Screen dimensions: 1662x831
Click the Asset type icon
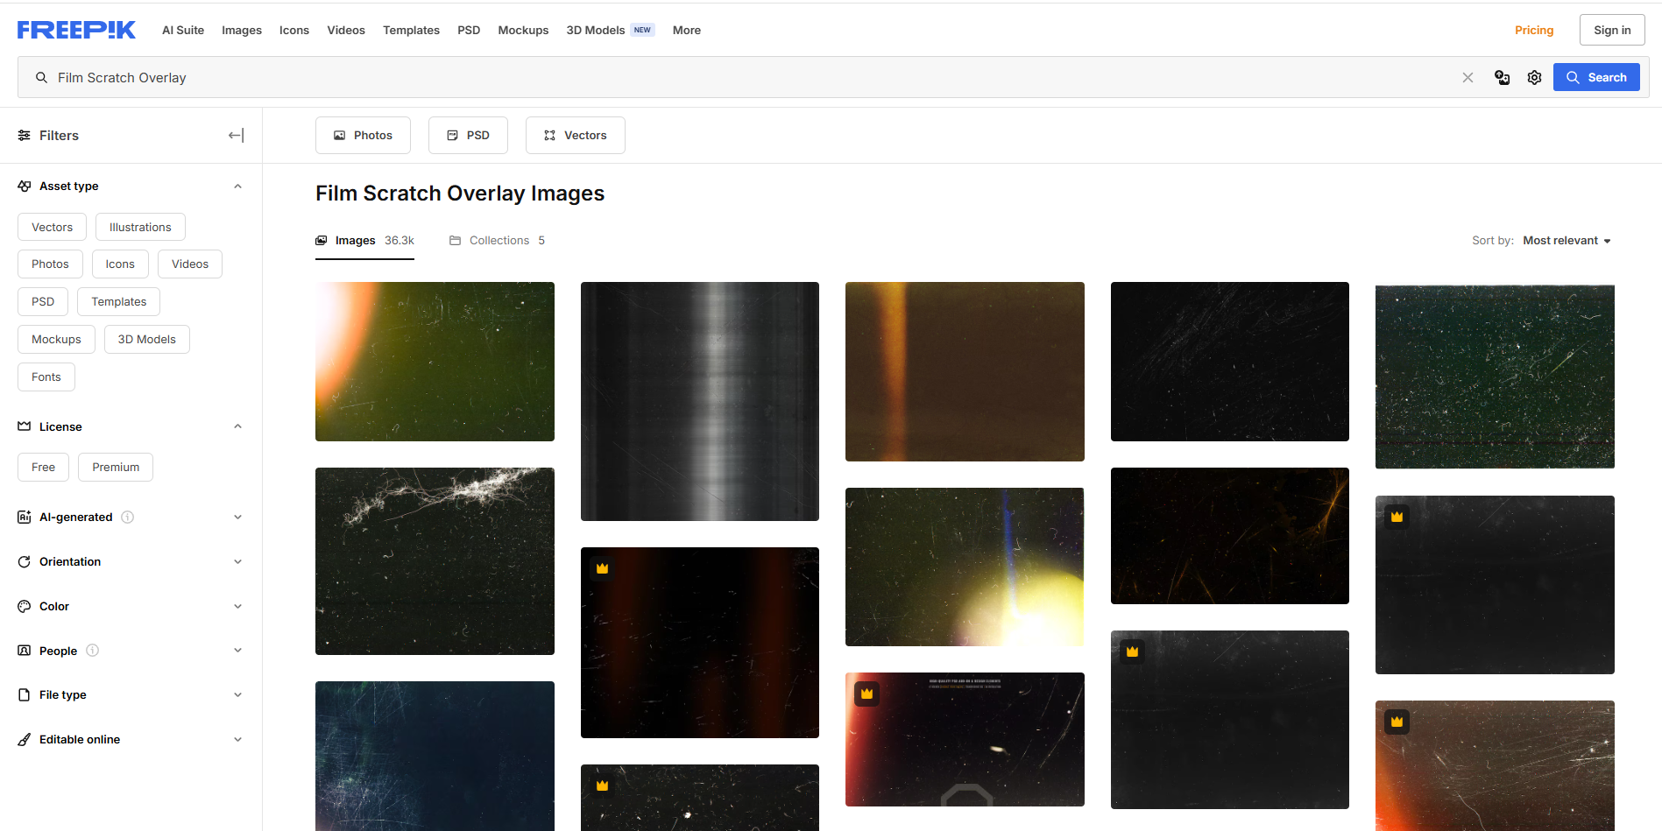pos(25,187)
